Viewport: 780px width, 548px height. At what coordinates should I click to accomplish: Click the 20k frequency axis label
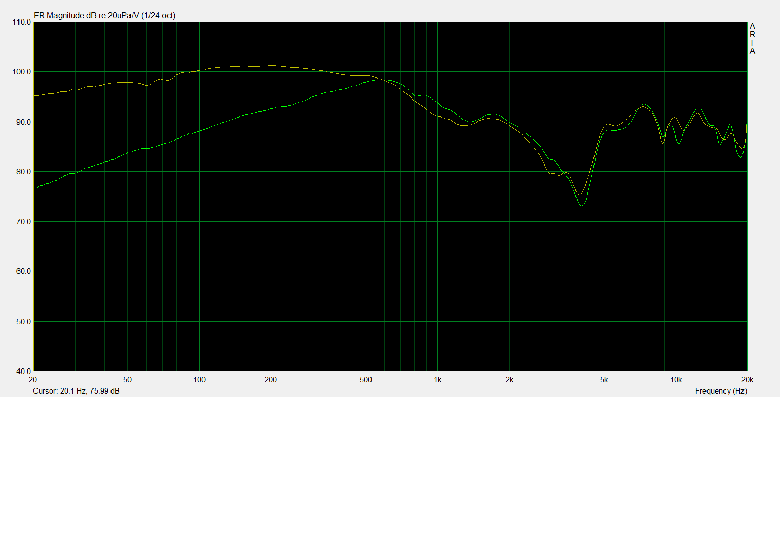click(x=747, y=380)
